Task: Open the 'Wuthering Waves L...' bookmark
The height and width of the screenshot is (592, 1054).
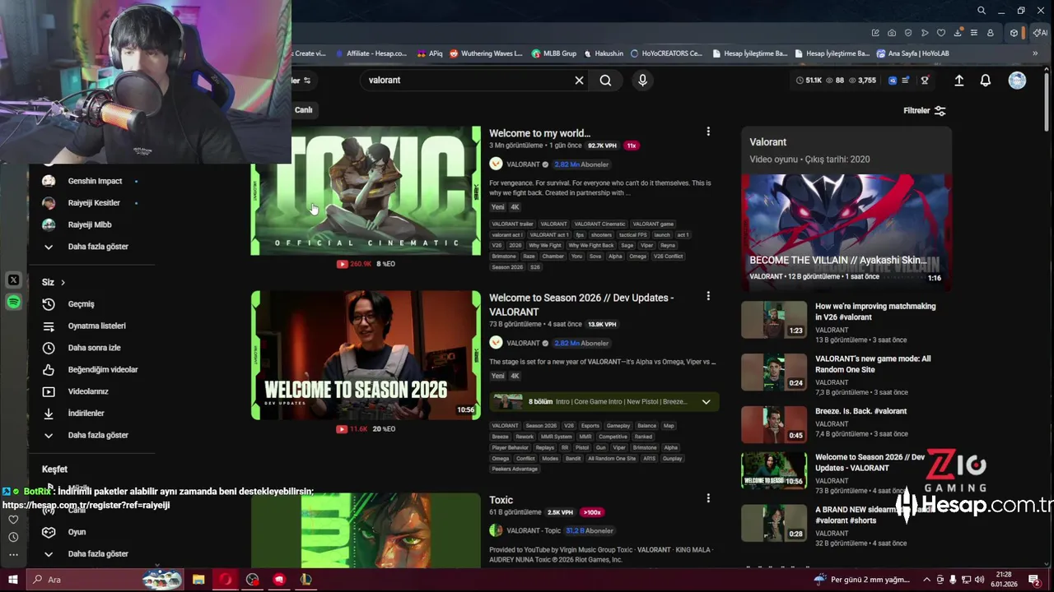Action: [x=486, y=53]
